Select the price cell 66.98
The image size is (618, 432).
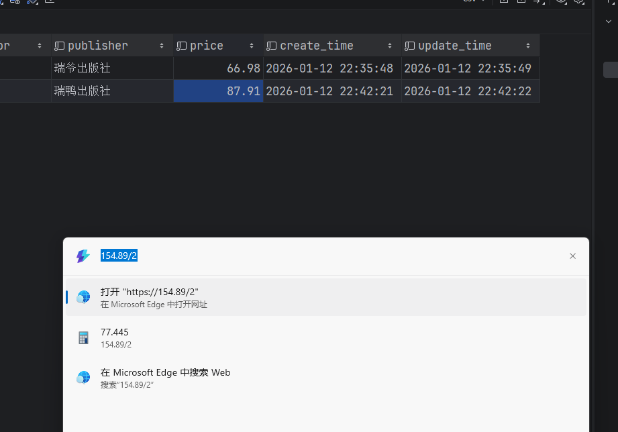218,68
